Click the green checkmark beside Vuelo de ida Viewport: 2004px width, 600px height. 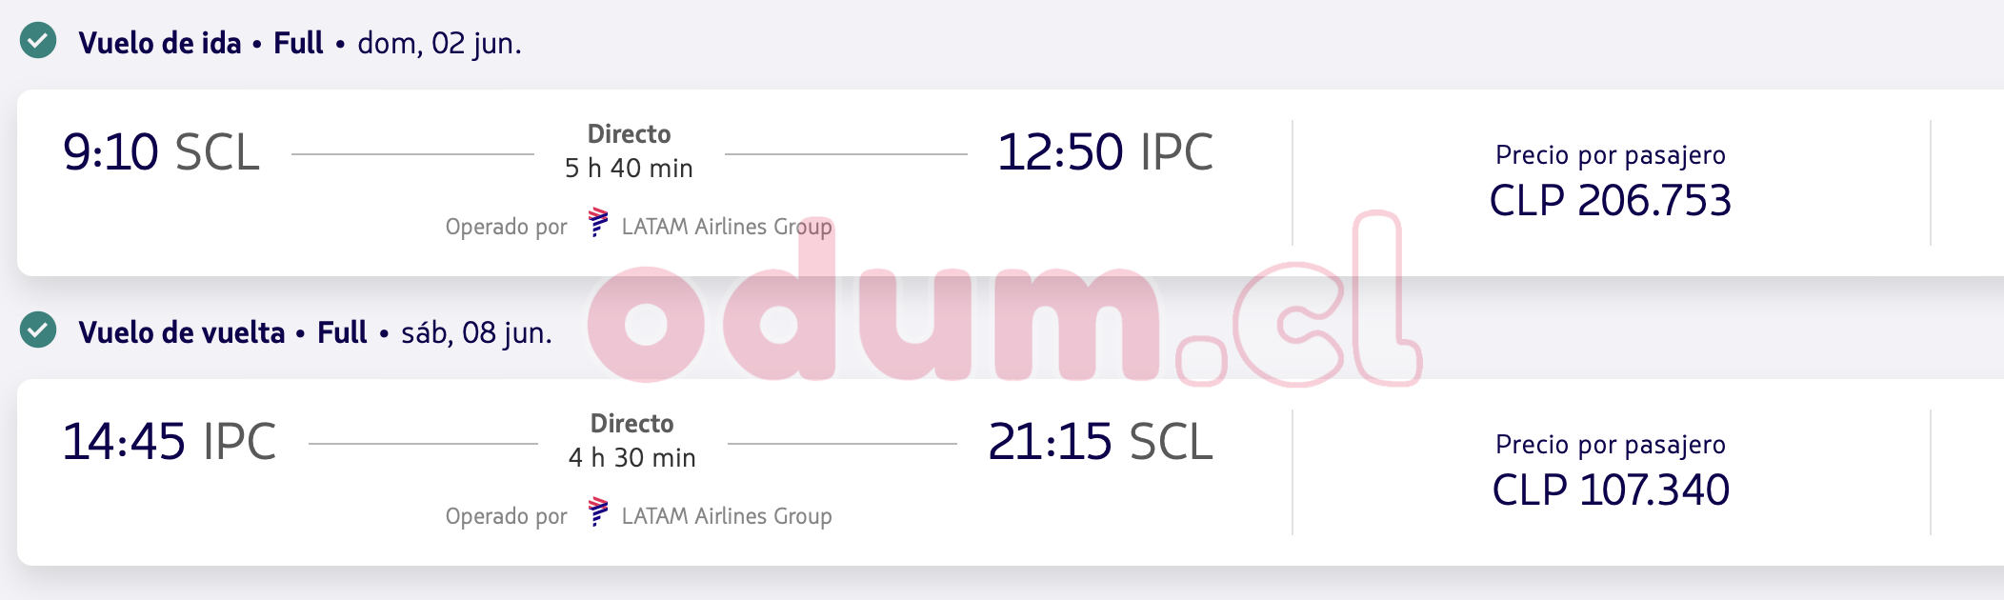38,42
